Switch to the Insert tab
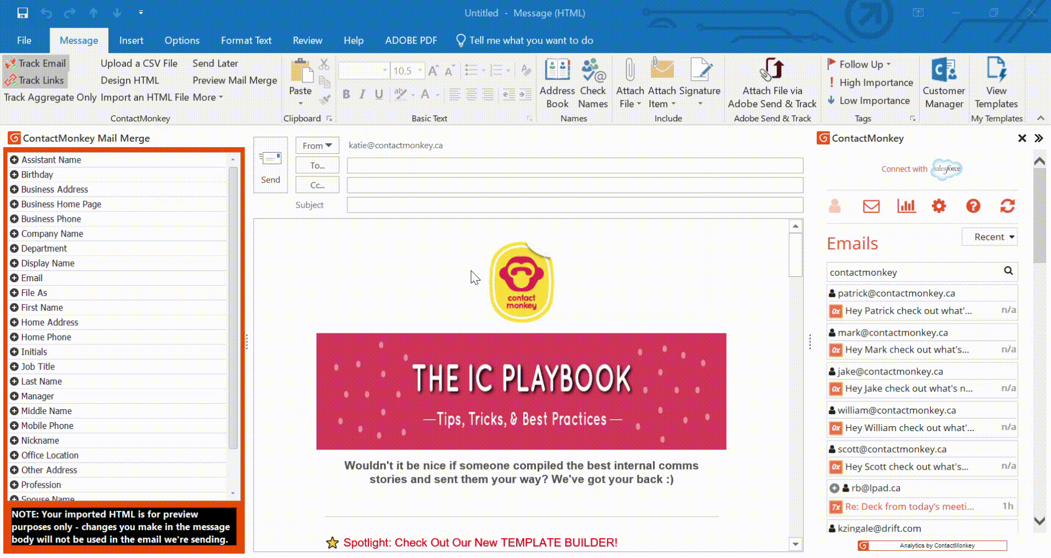The image size is (1051, 558). pyautogui.click(x=131, y=40)
